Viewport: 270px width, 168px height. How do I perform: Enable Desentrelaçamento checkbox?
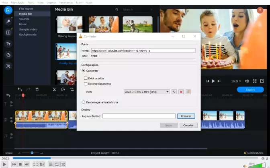(x=86, y=84)
